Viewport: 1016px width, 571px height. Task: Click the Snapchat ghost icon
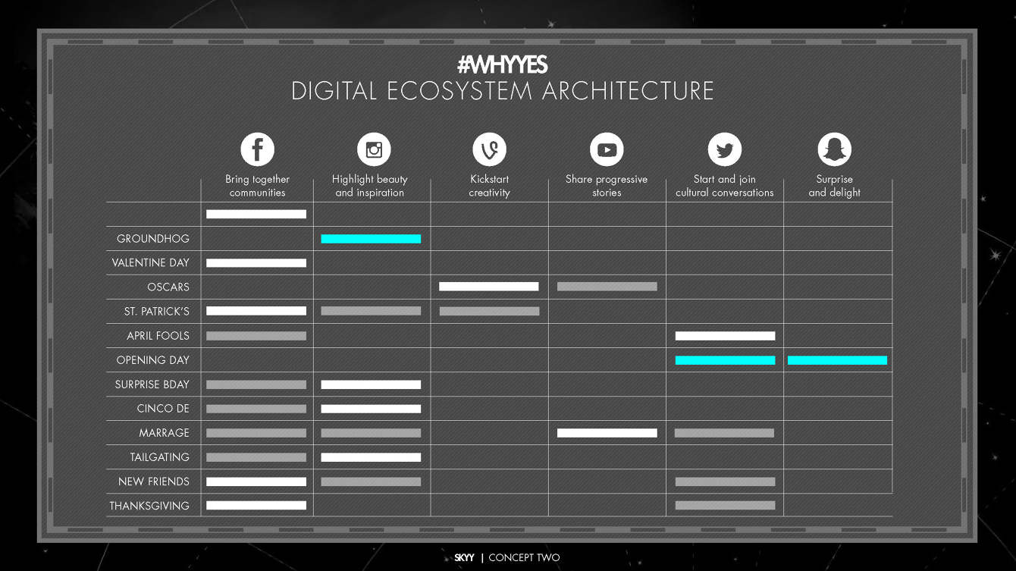[x=834, y=149]
